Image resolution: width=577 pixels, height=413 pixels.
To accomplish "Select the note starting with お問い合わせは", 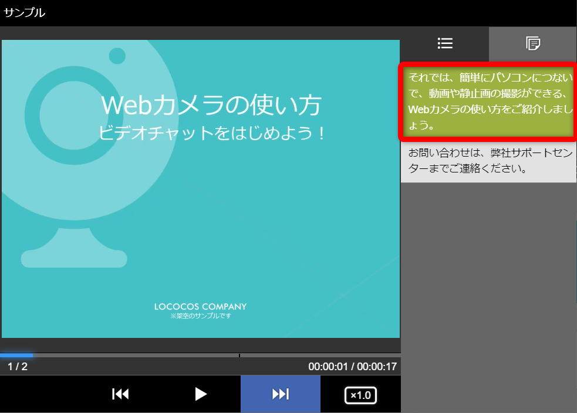I will (488, 161).
